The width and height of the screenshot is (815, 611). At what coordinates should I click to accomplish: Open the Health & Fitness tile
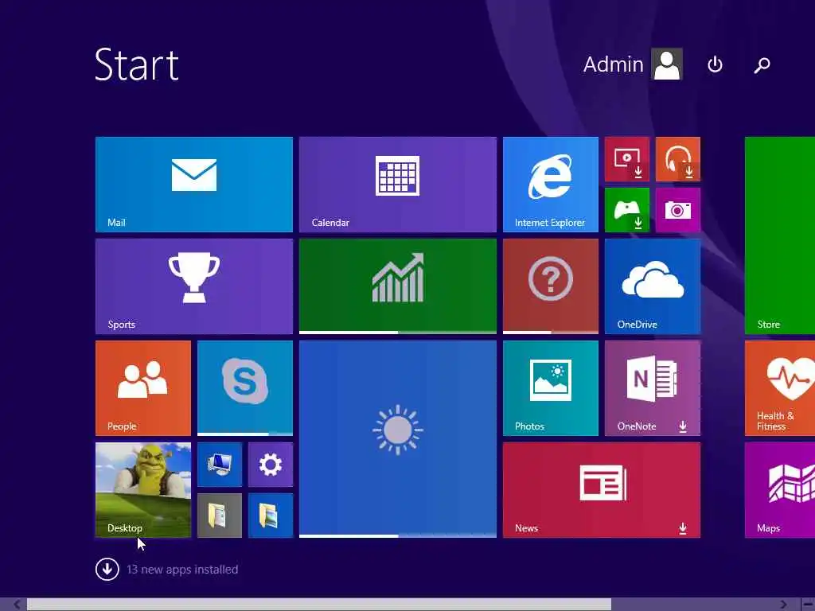[x=780, y=388]
